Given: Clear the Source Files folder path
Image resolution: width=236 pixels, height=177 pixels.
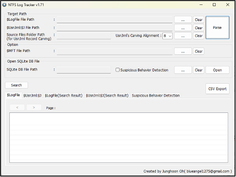Looking at the screenshot, I should pos(199,36).
